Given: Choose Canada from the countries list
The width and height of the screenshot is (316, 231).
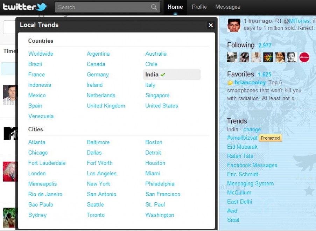Looking at the screenshot, I should 96,64.
